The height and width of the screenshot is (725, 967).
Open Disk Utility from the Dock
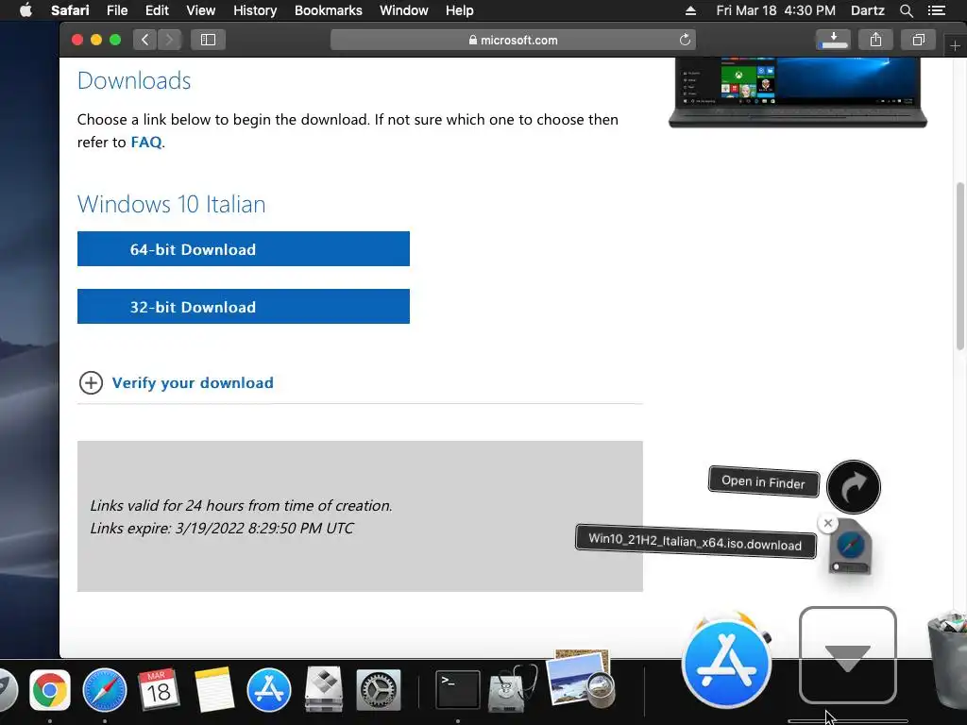(x=512, y=688)
